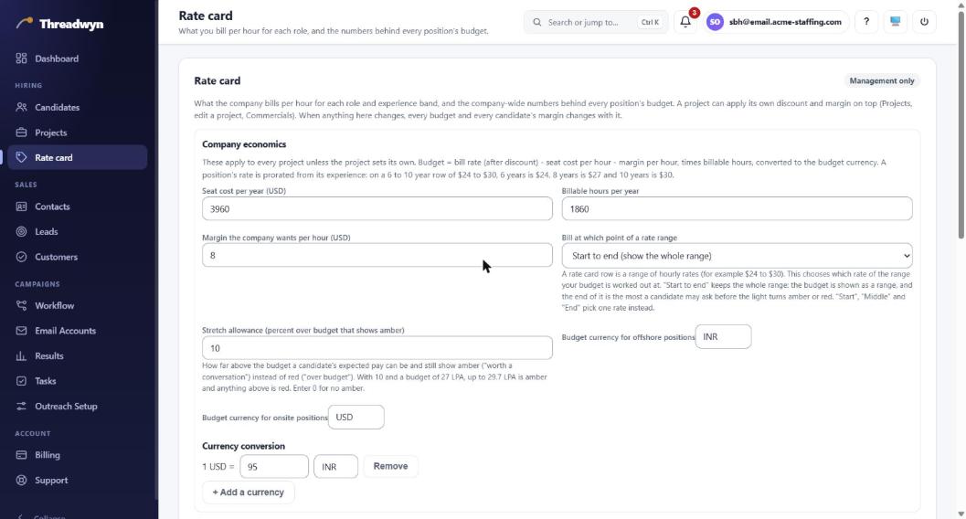Image resolution: width=966 pixels, height=519 pixels.
Task: Click the monitor display icon in header
Action: (895, 22)
